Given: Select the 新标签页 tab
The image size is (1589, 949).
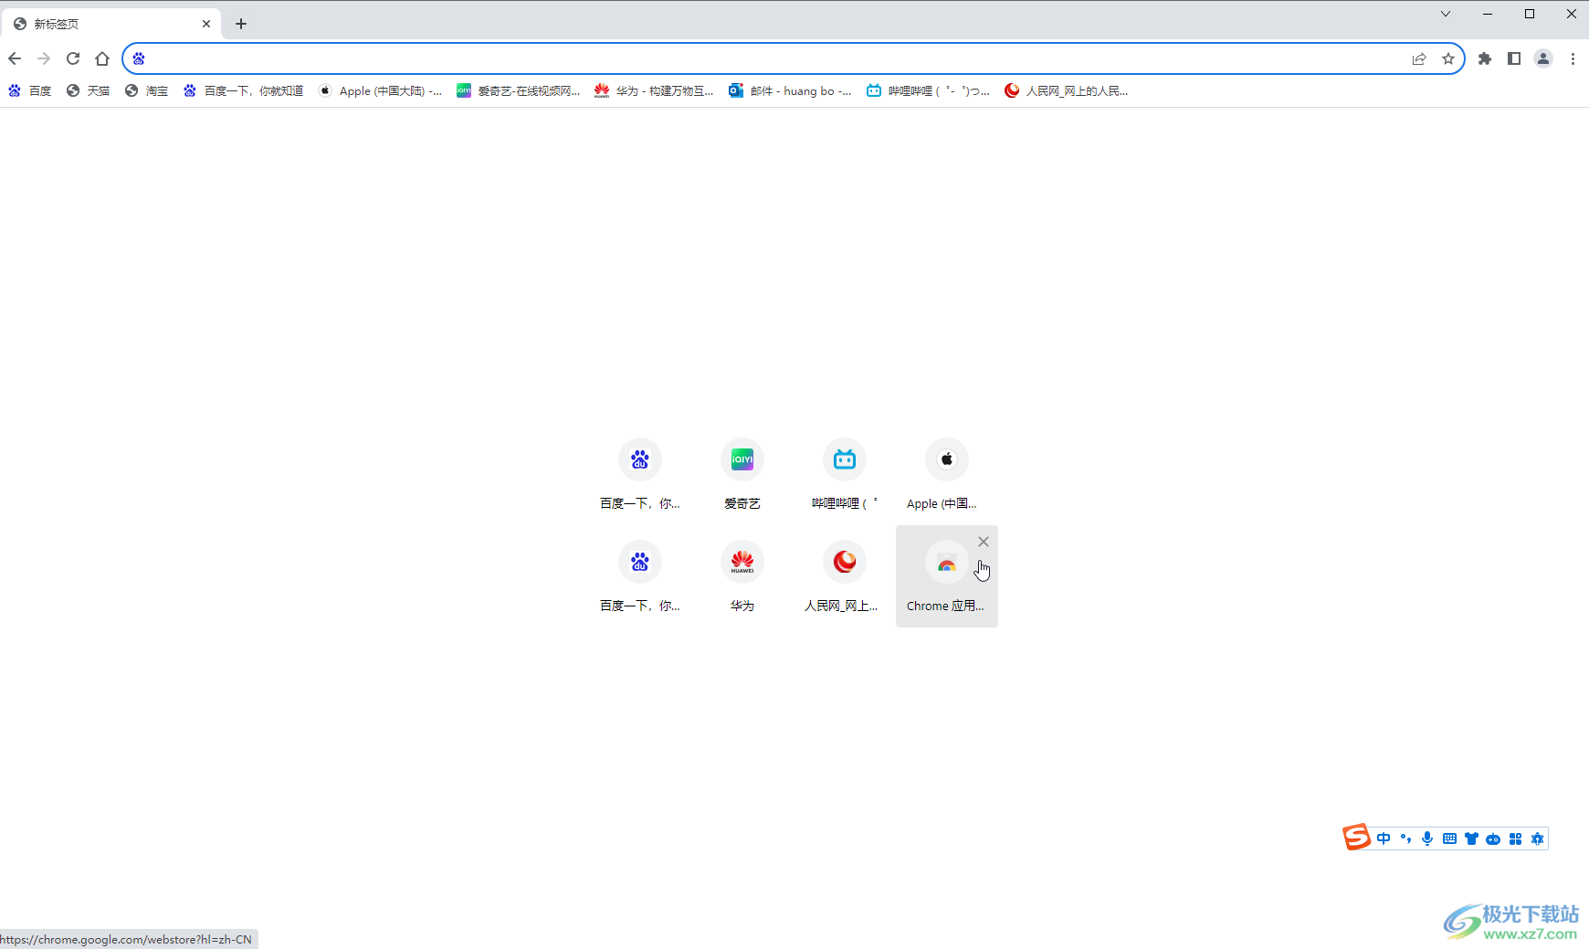Looking at the screenshot, I should (111, 24).
